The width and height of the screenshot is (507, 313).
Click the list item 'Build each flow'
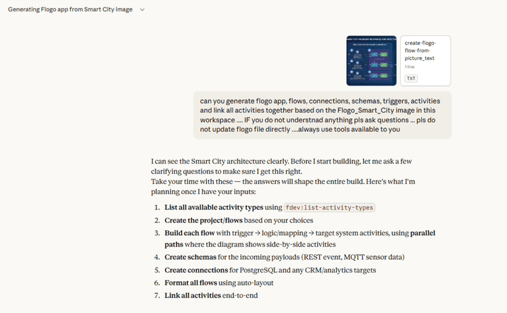tap(299, 239)
